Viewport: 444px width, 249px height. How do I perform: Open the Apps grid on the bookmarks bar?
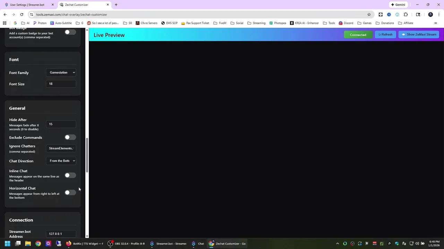pos(5,23)
